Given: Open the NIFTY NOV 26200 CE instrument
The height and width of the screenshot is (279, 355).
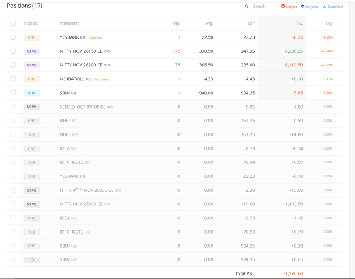Looking at the screenshot, I should click(81, 65).
